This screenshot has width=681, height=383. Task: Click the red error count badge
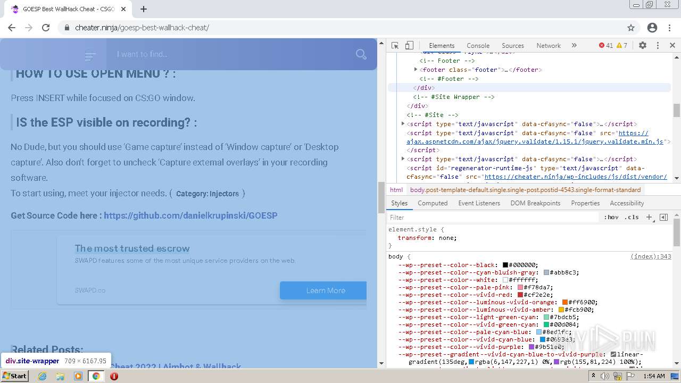click(x=606, y=46)
